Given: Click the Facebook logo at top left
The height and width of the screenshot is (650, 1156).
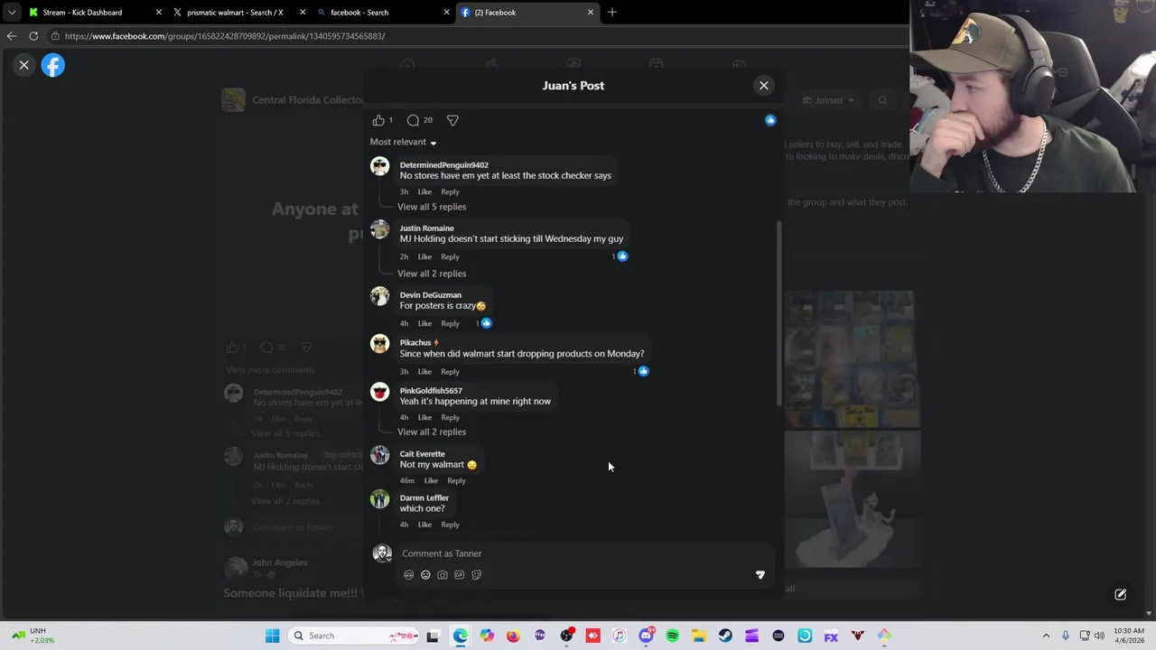Looking at the screenshot, I should (53, 65).
